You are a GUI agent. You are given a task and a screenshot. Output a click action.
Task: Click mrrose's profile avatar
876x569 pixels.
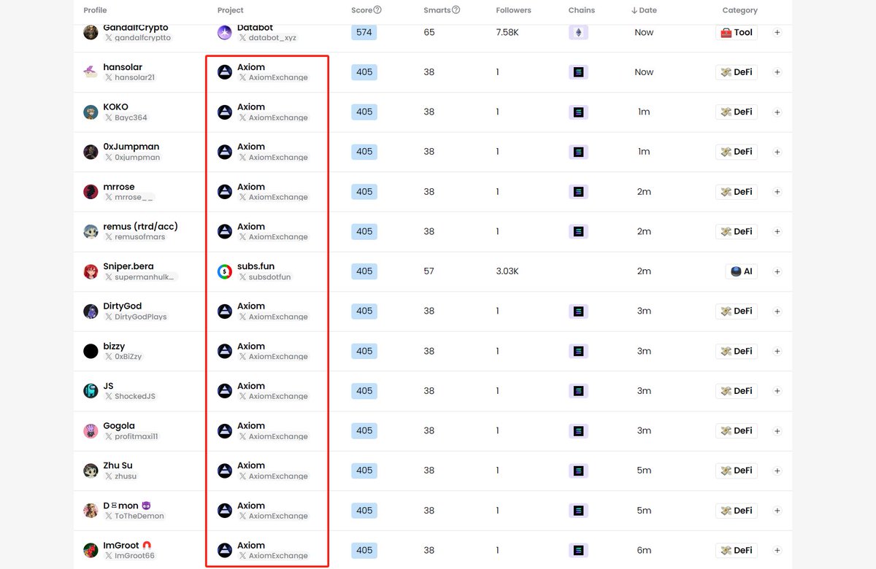(x=91, y=192)
